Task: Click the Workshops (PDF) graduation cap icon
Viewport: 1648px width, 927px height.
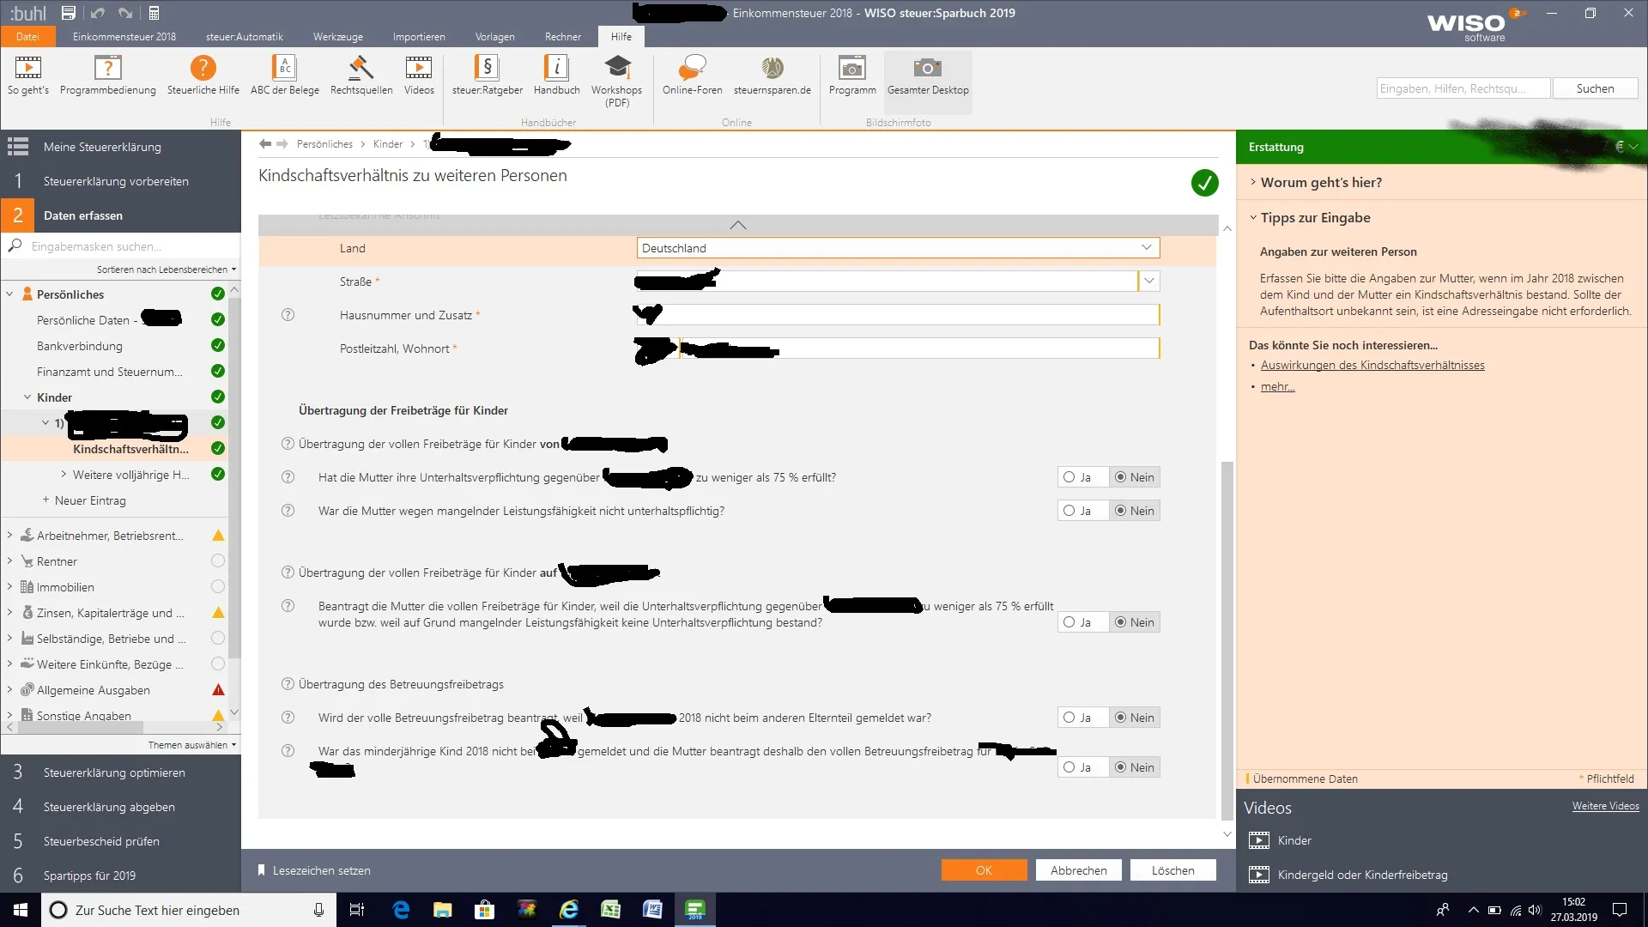Action: coord(616,69)
